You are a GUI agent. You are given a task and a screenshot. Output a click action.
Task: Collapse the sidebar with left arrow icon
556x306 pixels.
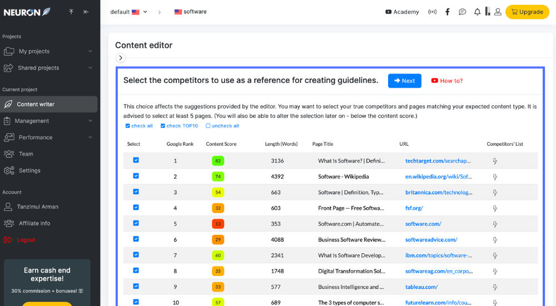pyautogui.click(x=86, y=12)
